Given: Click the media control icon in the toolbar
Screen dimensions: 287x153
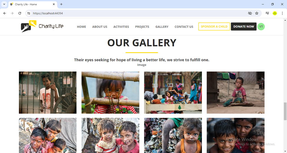Looking at the screenshot, I should [x=267, y=13].
